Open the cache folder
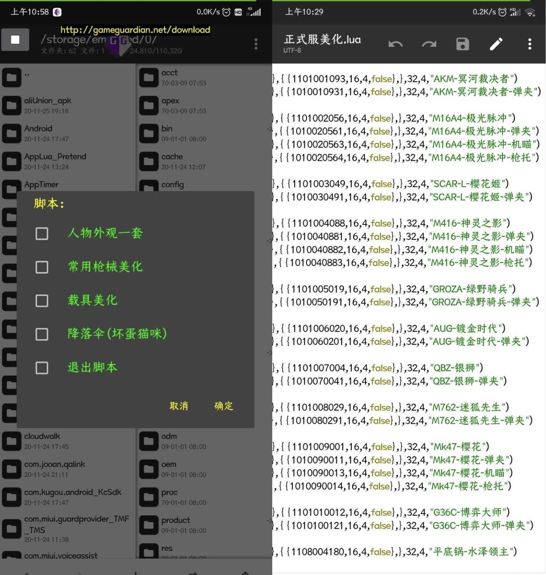The image size is (546, 575). pyautogui.click(x=204, y=162)
